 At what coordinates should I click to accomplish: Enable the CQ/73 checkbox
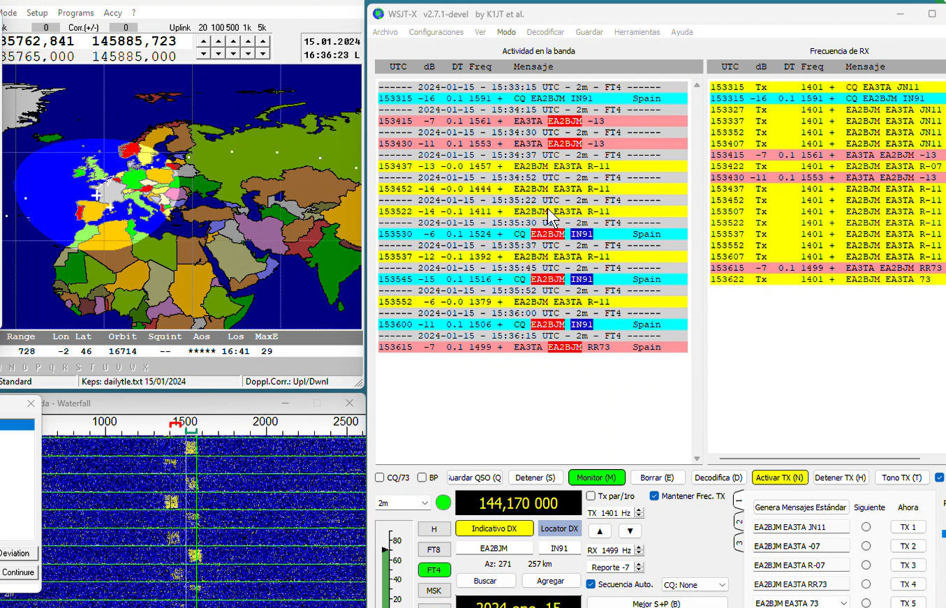[380, 477]
